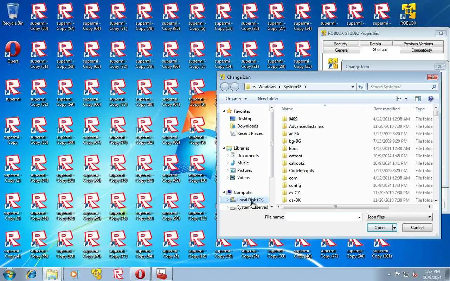Open the change view options dropdown
This screenshot has height=281, width=450.
pos(406,99)
